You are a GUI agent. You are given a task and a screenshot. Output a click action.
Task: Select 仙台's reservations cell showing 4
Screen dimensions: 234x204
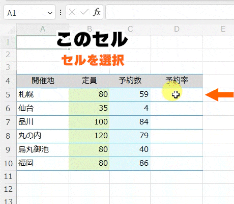(x=130, y=109)
